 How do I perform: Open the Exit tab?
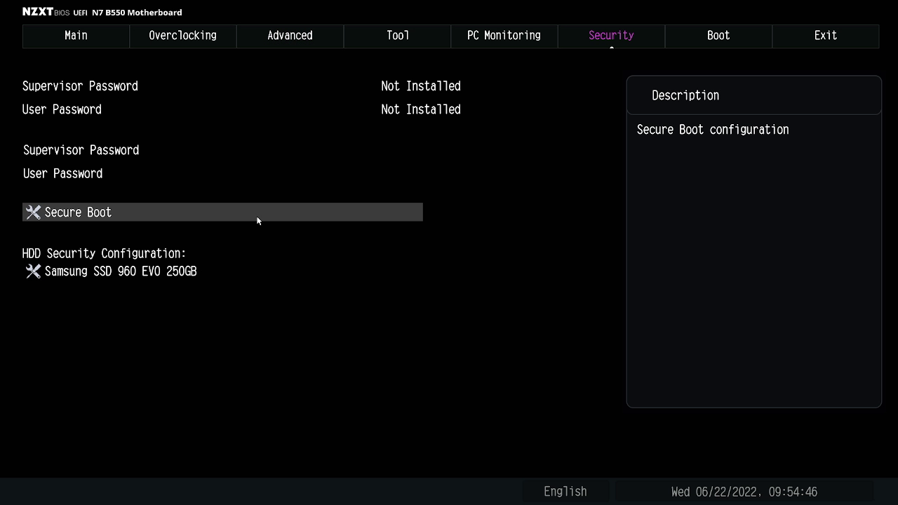tap(825, 36)
